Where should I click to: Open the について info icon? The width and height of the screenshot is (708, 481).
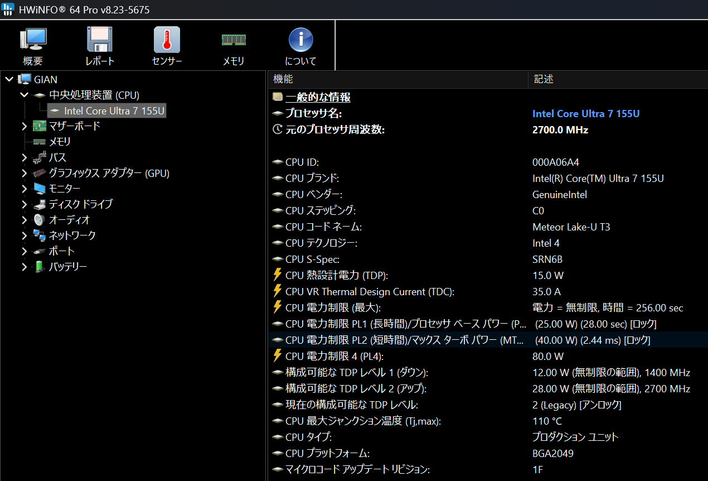[x=300, y=40]
